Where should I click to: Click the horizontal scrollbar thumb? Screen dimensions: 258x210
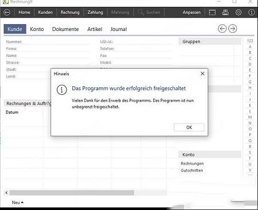tap(72, 193)
